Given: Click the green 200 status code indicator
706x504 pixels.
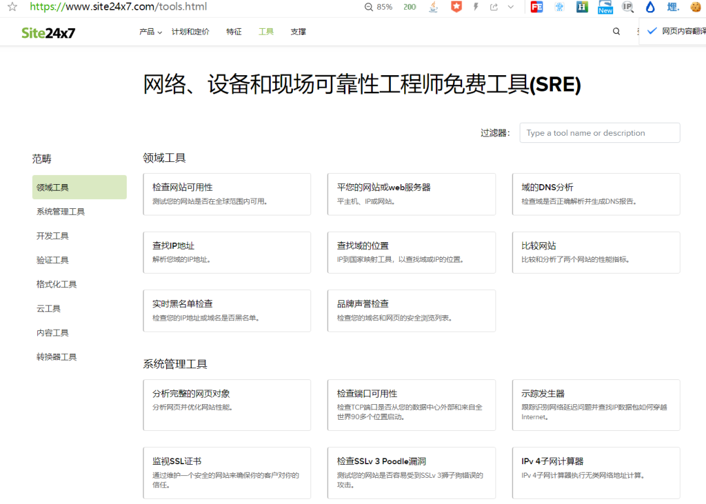Looking at the screenshot, I should (410, 7).
